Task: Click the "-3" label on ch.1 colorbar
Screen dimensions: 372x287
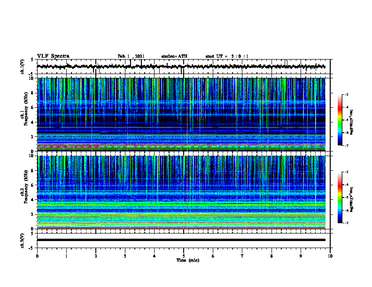Action: coord(347,94)
